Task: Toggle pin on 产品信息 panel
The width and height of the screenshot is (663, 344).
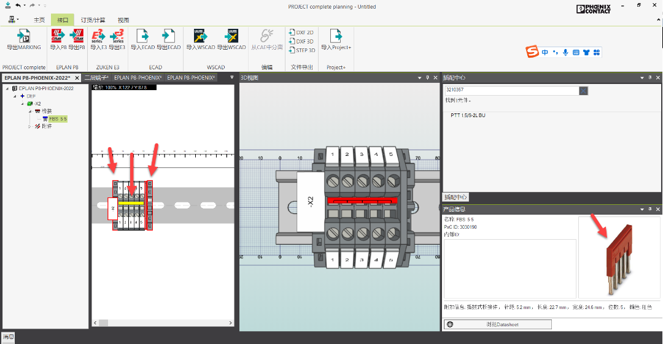Action: (649, 209)
